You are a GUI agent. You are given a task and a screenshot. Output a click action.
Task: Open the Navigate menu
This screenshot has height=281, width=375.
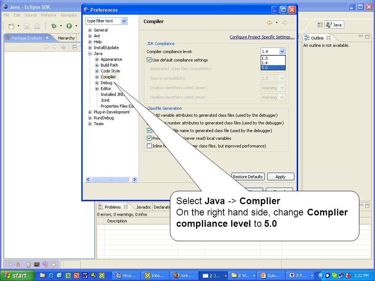point(69,15)
